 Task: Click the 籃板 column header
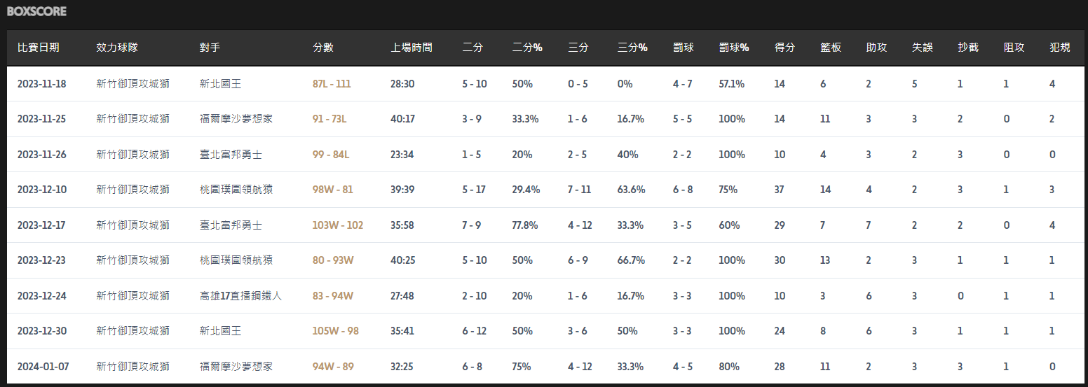pos(831,48)
